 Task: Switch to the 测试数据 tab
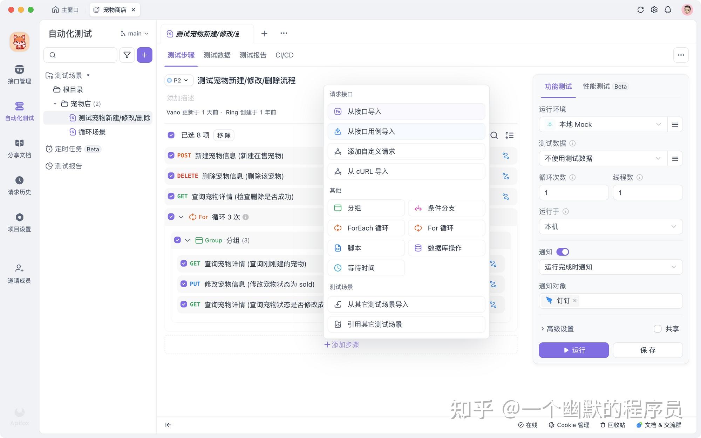click(217, 55)
